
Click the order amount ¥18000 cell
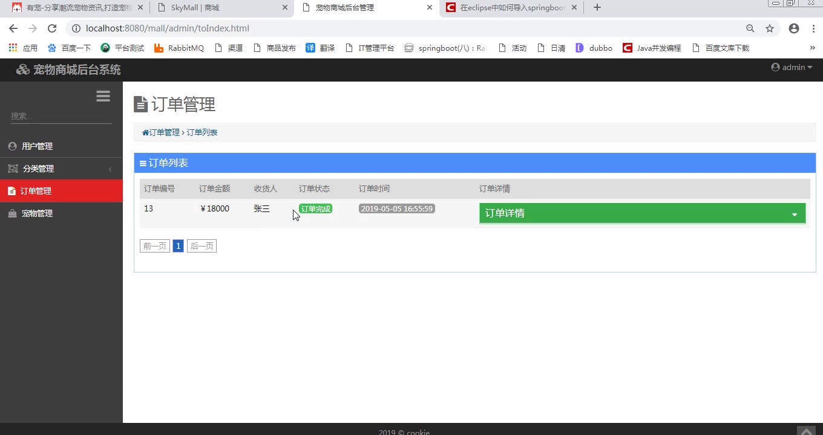[x=215, y=208]
